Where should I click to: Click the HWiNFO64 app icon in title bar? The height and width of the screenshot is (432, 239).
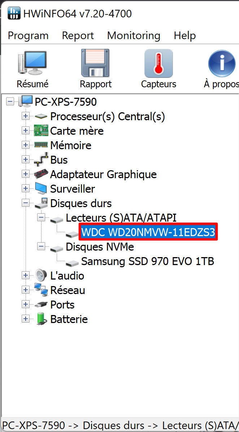(x=14, y=13)
